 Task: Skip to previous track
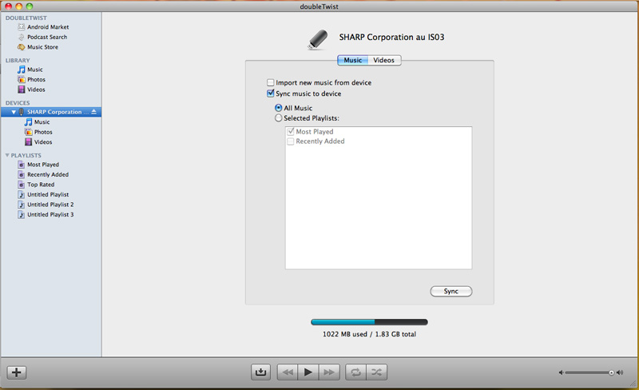288,372
